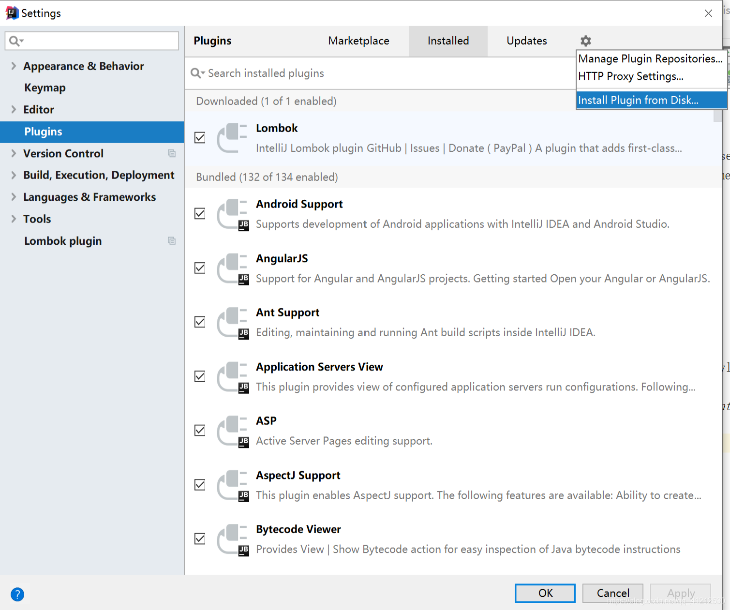The width and height of the screenshot is (730, 610).
Task: Uncheck the Android Support plugin
Action: [200, 213]
